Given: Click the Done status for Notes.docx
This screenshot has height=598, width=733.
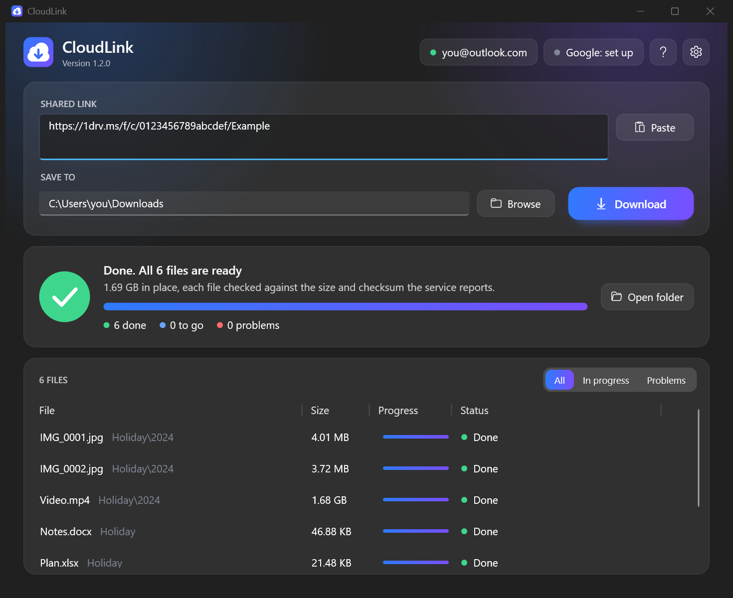Looking at the screenshot, I should [x=480, y=532].
